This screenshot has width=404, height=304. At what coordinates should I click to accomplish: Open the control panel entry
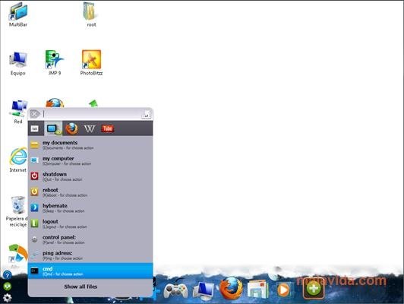click(x=90, y=239)
